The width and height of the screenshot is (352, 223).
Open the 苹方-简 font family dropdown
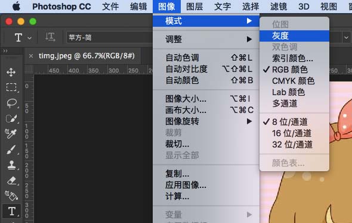pos(109,37)
